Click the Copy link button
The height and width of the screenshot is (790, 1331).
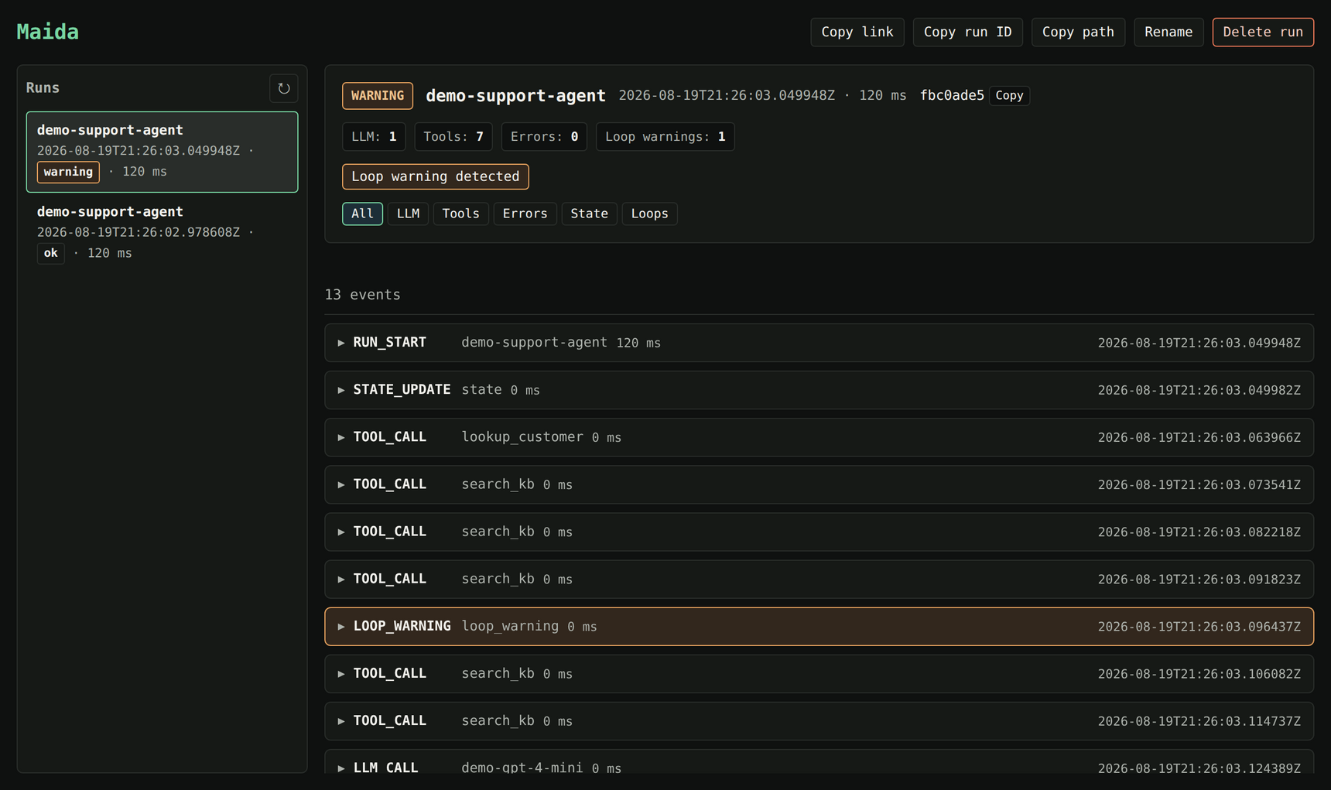coord(857,32)
